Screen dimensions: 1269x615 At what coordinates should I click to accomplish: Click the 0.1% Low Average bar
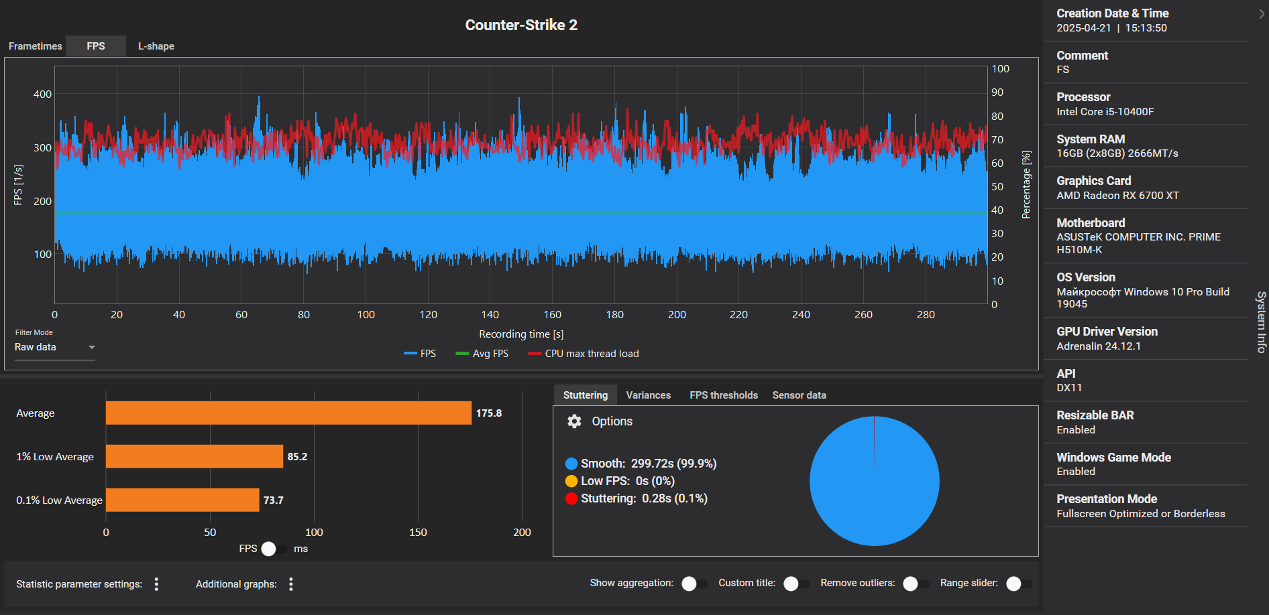click(x=182, y=500)
